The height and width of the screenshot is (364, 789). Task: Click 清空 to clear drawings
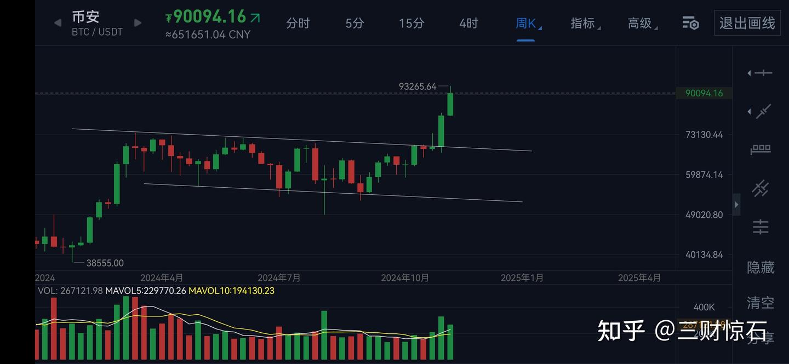761,302
